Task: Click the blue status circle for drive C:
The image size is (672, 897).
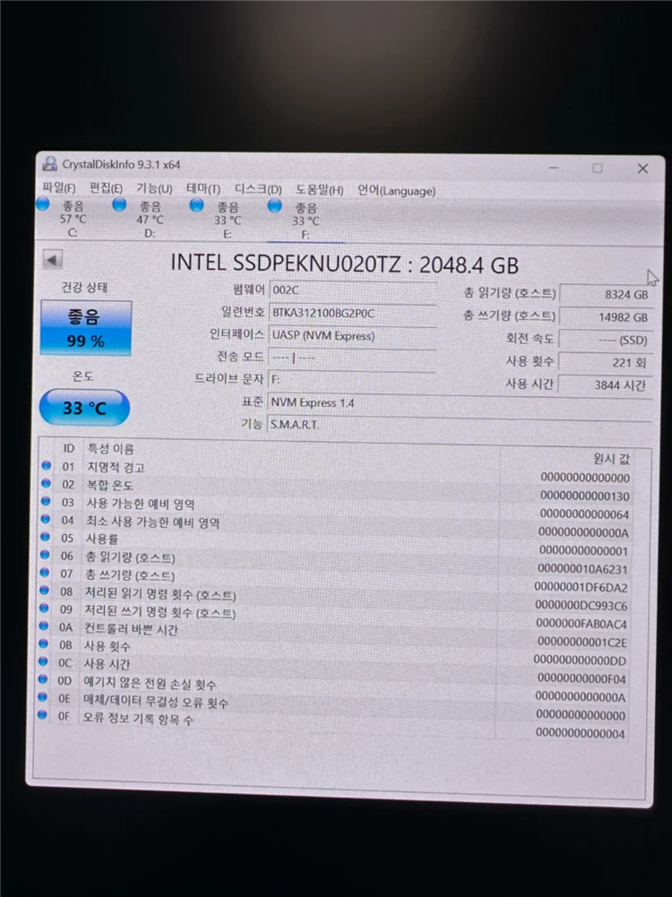Action: click(43, 203)
